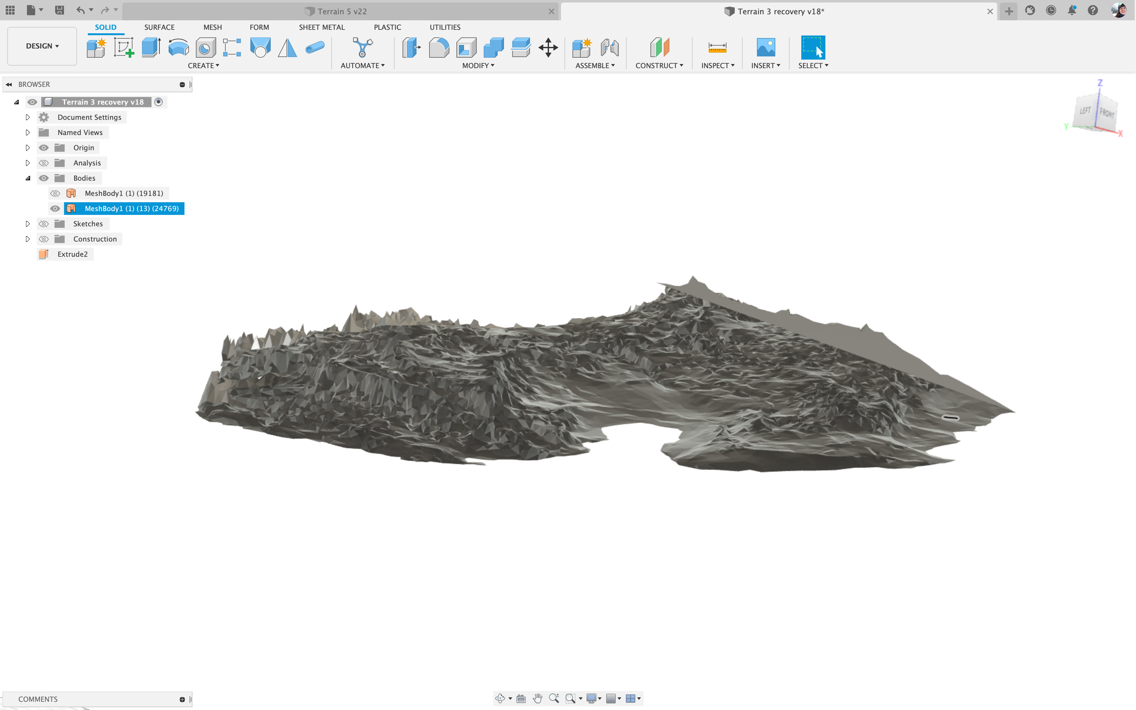Select the Combine tool
Image resolution: width=1136 pixels, height=710 pixels.
click(x=494, y=48)
